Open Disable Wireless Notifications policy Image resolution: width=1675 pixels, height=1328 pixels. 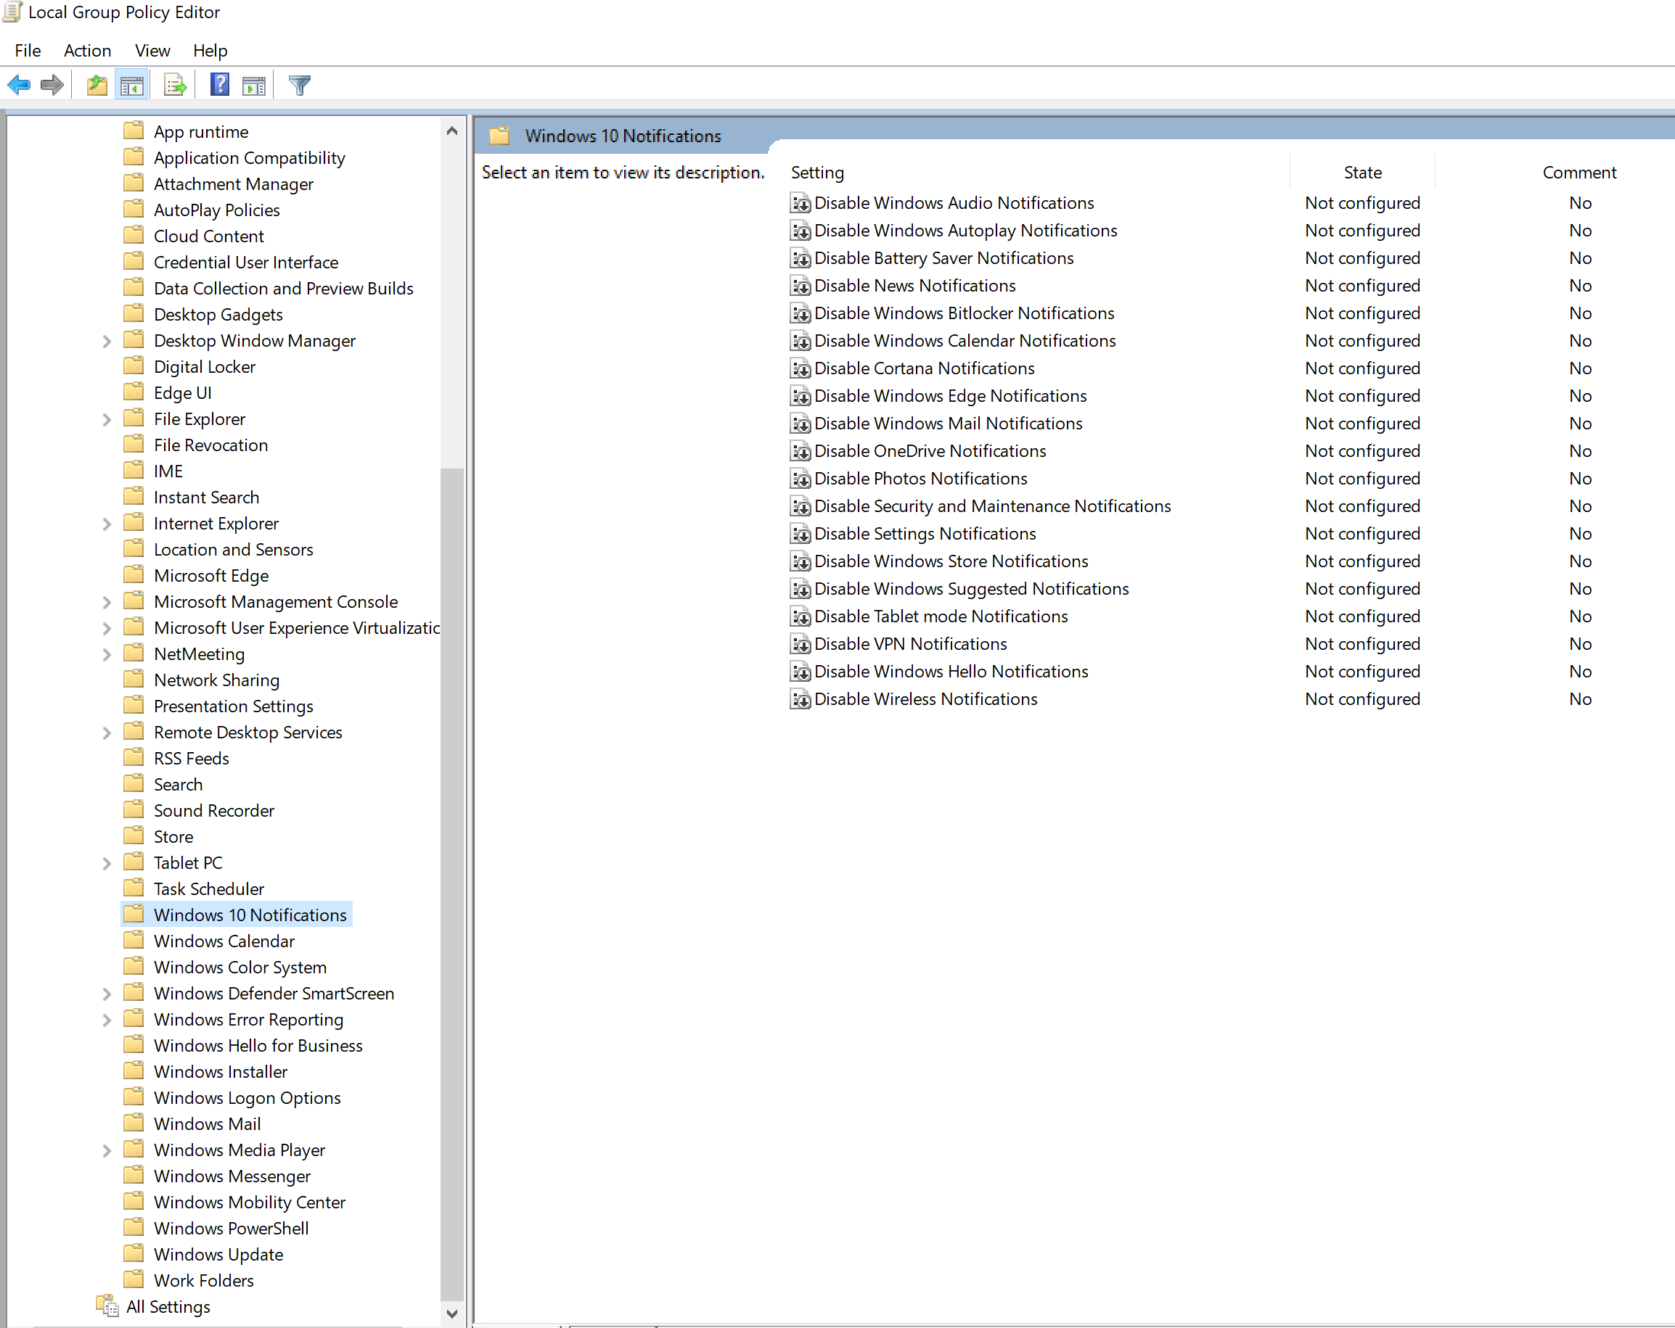pos(925,699)
